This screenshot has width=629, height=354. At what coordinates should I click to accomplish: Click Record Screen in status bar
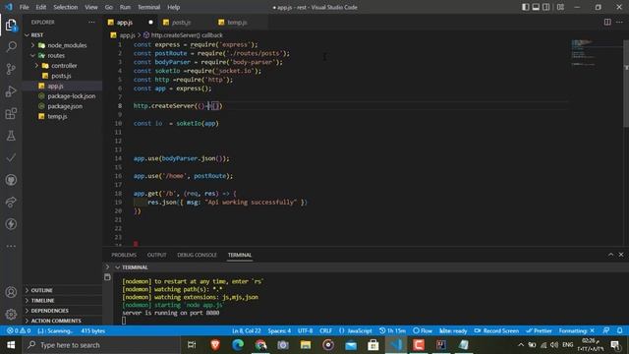pos(496,330)
